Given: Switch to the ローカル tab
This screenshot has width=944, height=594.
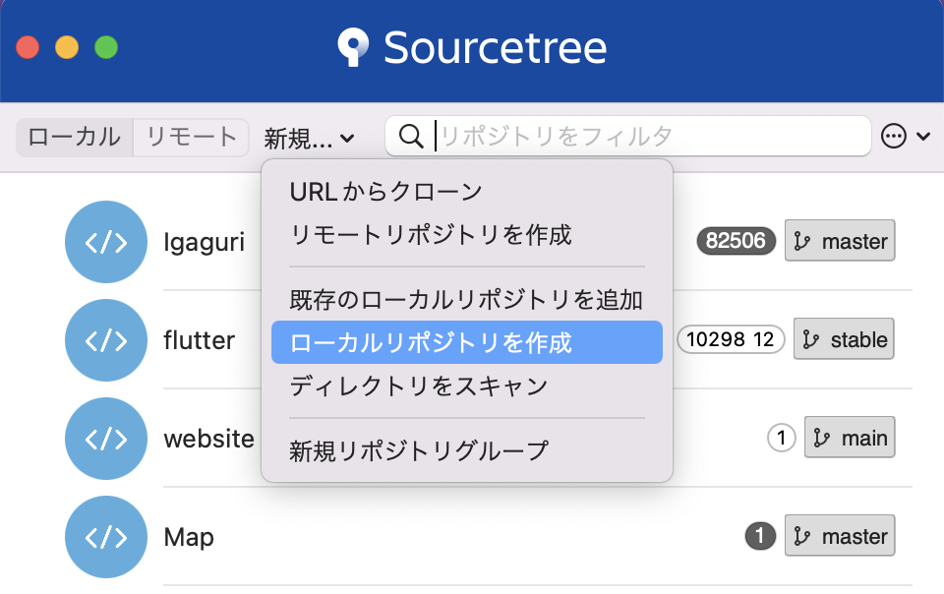Looking at the screenshot, I should 73,138.
